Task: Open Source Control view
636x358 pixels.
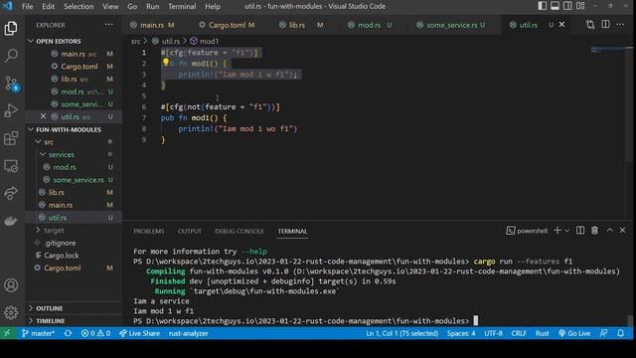Action: (x=11, y=84)
